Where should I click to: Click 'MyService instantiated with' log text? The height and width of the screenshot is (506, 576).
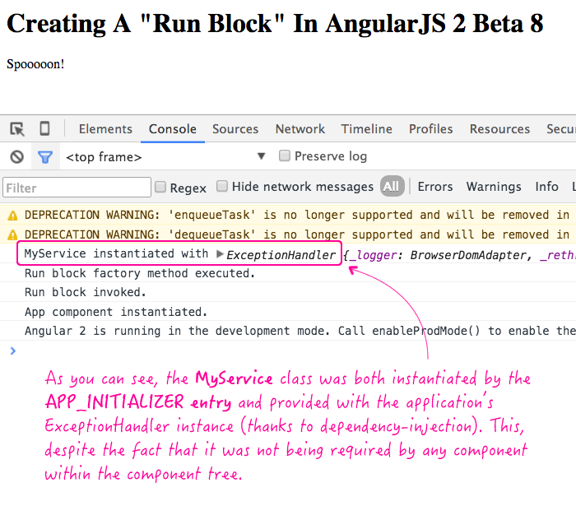(116, 253)
